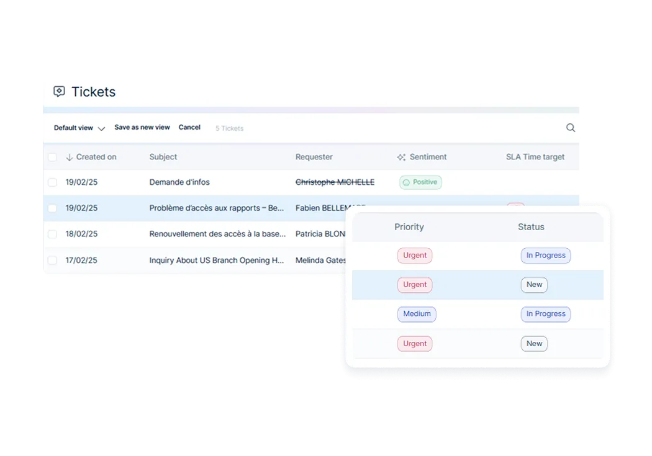Click In Progress status beside Medium
The height and width of the screenshot is (456, 652).
pos(546,314)
